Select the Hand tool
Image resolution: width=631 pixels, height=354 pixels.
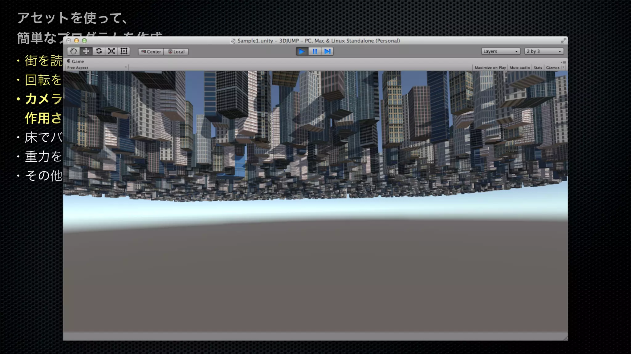pos(73,51)
